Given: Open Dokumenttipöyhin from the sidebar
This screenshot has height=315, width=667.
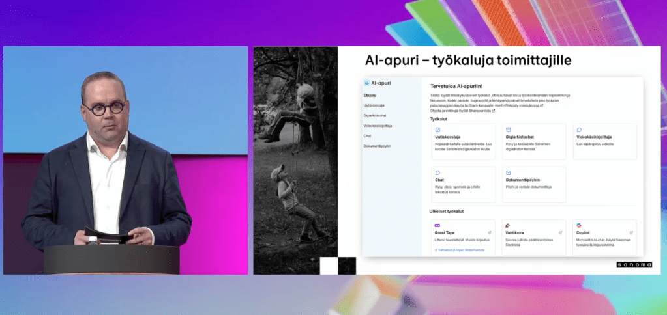Looking at the screenshot, I should pyautogui.click(x=377, y=146).
